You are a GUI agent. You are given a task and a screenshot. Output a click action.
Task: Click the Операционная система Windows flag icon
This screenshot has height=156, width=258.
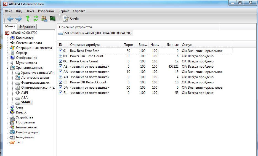(12, 48)
